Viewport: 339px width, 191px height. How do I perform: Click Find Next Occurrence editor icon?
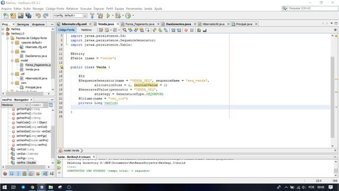[136, 30]
